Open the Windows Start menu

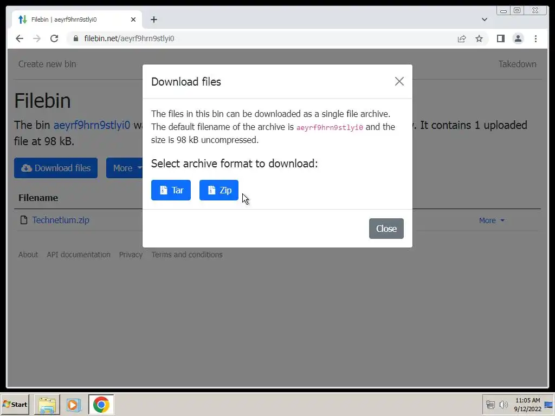pyautogui.click(x=15, y=405)
